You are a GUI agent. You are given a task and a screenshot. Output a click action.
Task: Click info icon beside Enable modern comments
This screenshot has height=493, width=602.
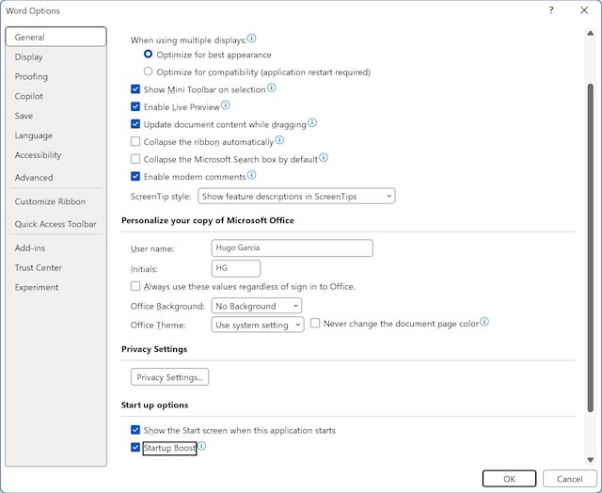[251, 175]
